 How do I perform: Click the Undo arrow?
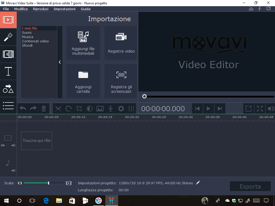pyautogui.click(x=23, y=109)
